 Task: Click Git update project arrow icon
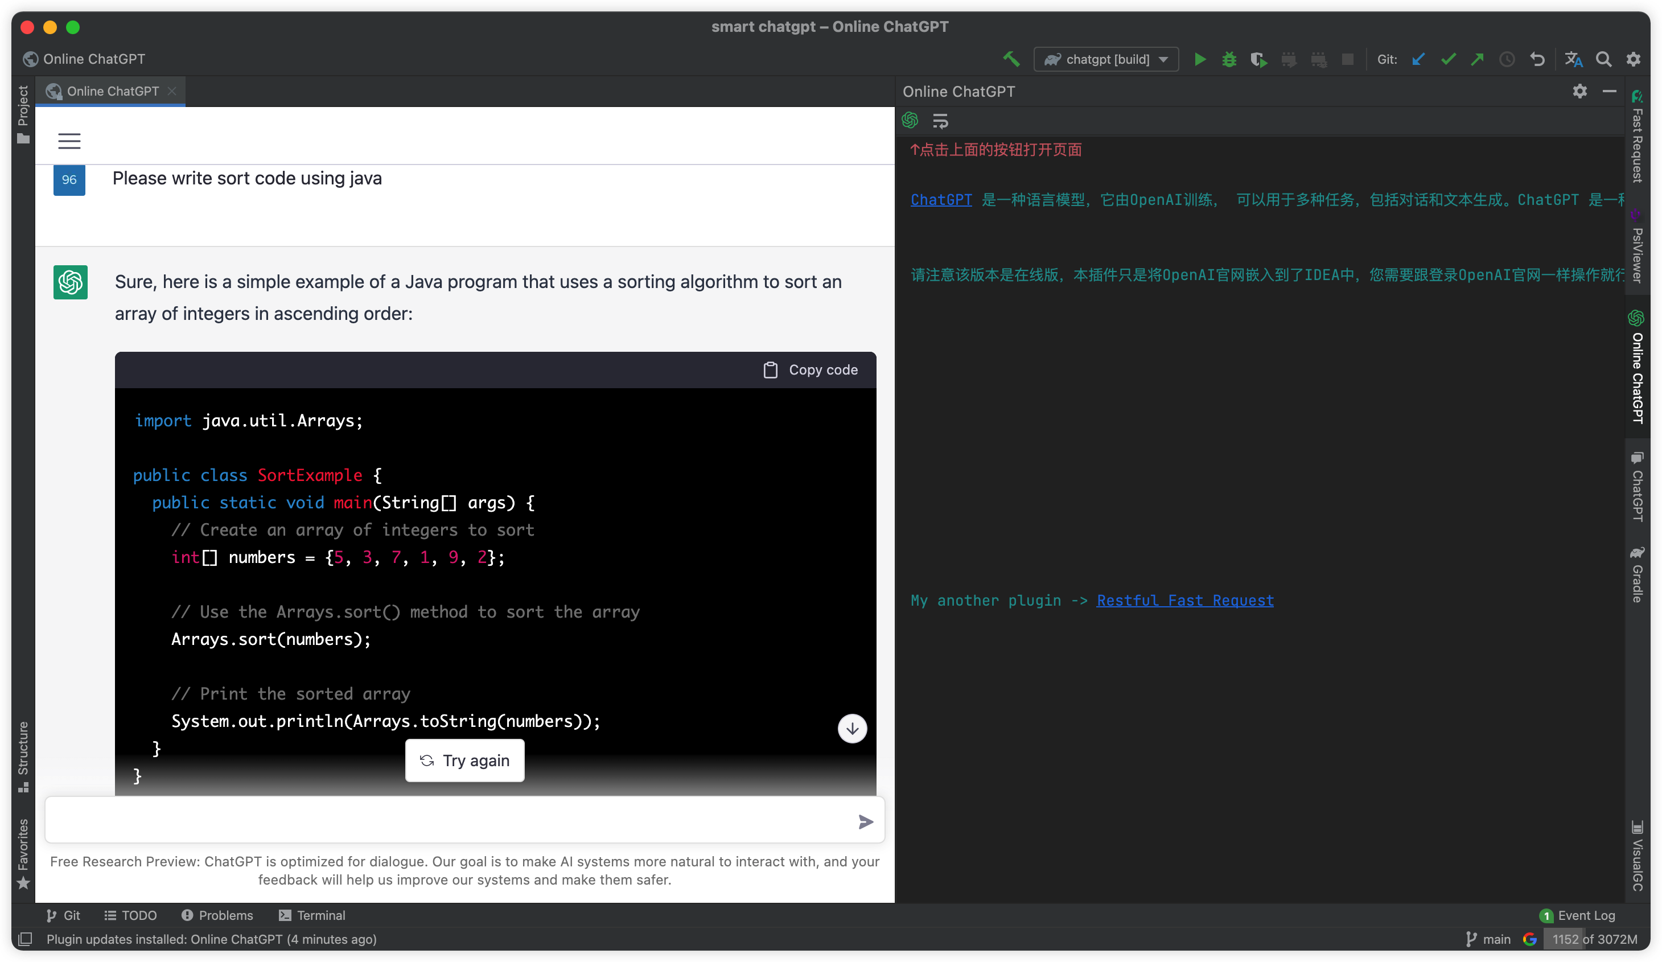1418,59
